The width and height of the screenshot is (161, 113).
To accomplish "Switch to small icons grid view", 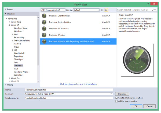I will click(x=102, y=10).
